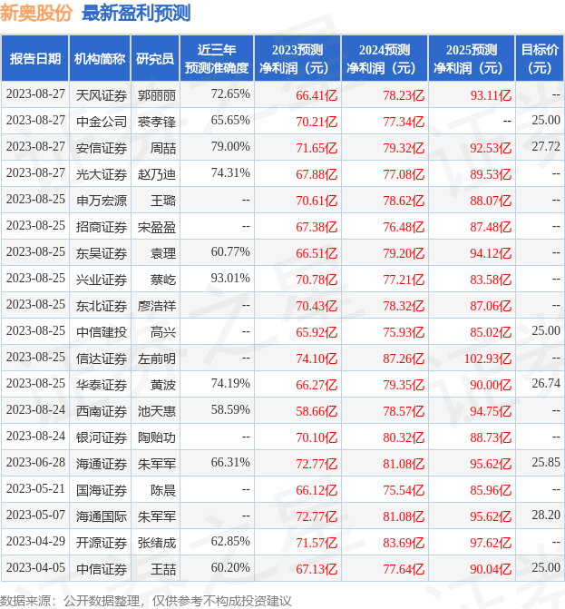Click the 28.20 target price
Image resolution: width=565 pixels, height=609 pixels.
click(546, 516)
